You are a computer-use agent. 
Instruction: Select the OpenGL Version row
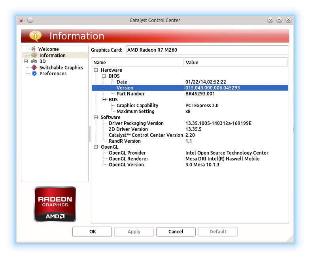coord(190,165)
